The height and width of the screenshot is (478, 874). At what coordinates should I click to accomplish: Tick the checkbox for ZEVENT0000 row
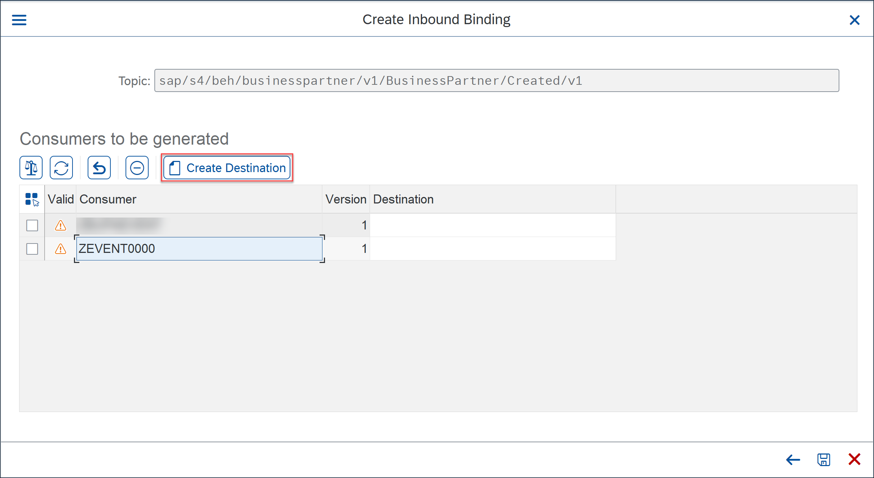(32, 249)
